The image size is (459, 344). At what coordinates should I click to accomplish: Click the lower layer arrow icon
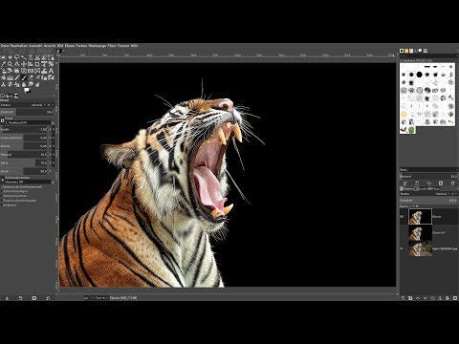click(x=426, y=298)
